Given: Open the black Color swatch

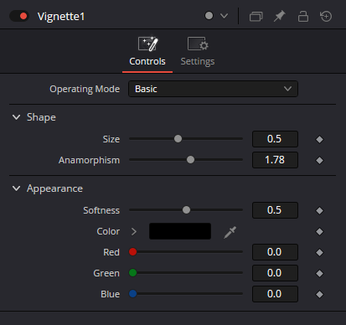Looking at the screenshot, I should coord(180,231).
